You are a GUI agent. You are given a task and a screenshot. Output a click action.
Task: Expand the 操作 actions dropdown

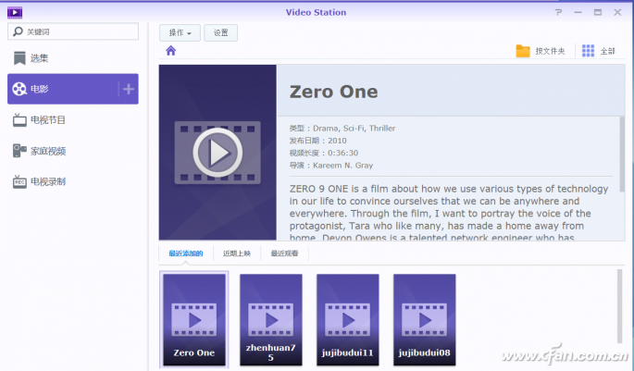tap(180, 32)
